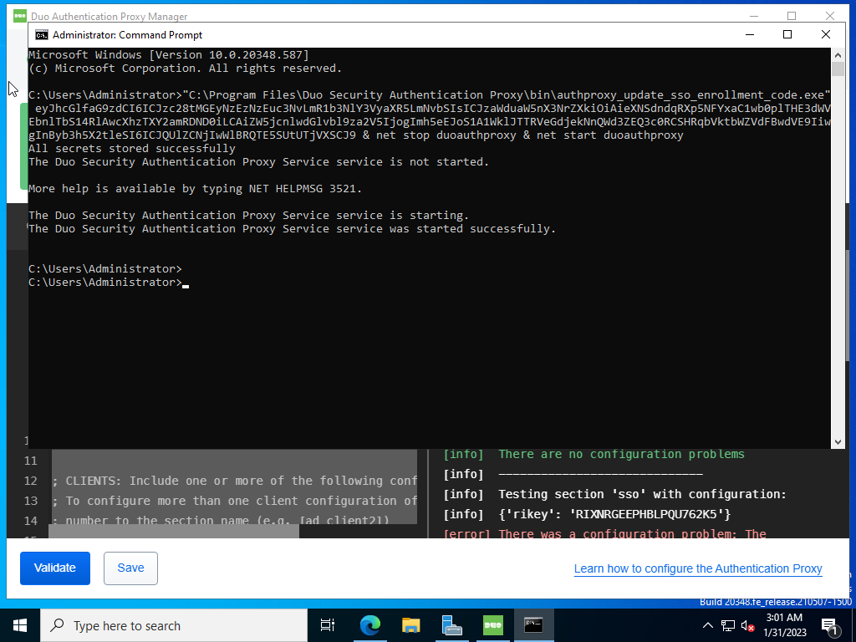The width and height of the screenshot is (856, 642).
Task: Click the Save button
Action: 130,568
